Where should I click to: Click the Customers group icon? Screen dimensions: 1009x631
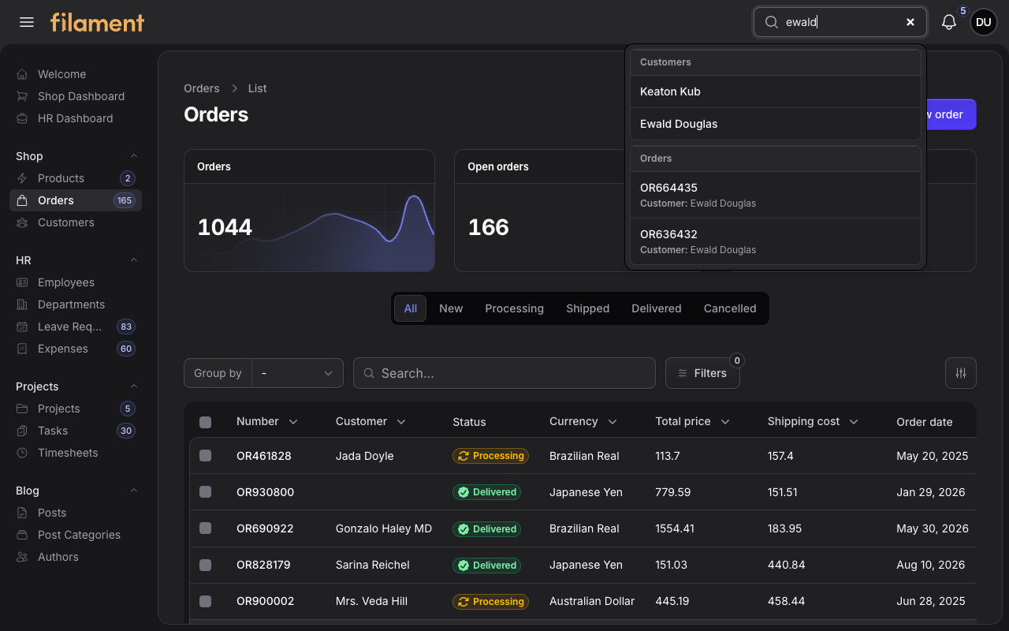(x=22, y=222)
